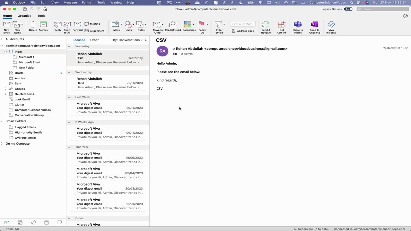Collapse the Last Week group
Viewport: 411px width, 231px height.
[x=69, y=97]
